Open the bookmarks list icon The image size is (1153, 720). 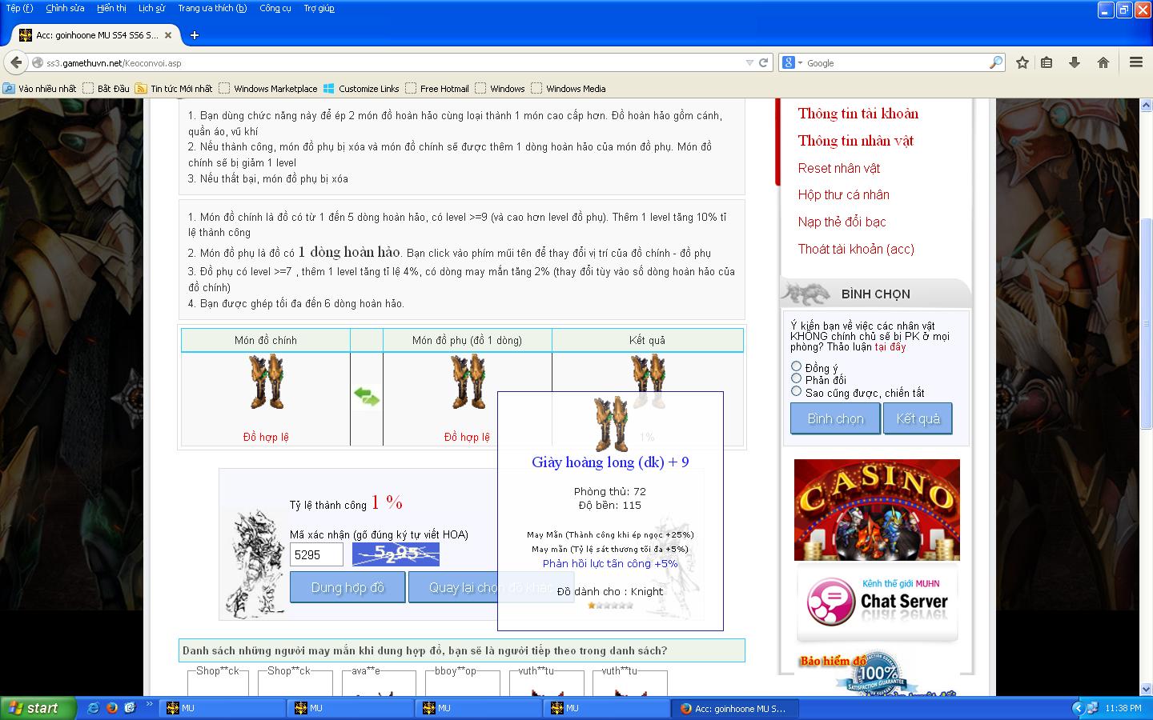(x=1047, y=62)
